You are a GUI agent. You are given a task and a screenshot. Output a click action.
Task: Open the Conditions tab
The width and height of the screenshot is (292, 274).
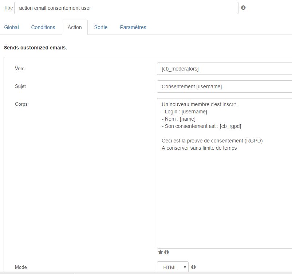(x=43, y=27)
